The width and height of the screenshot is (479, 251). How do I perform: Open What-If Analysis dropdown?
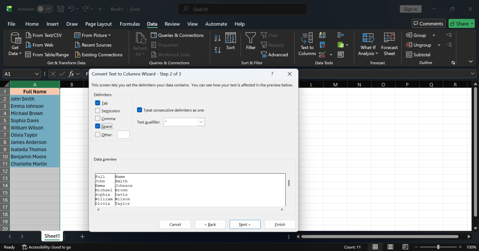coord(368,44)
